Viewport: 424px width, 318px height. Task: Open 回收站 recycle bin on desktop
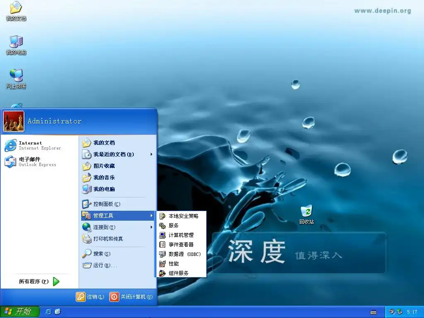pos(306,215)
